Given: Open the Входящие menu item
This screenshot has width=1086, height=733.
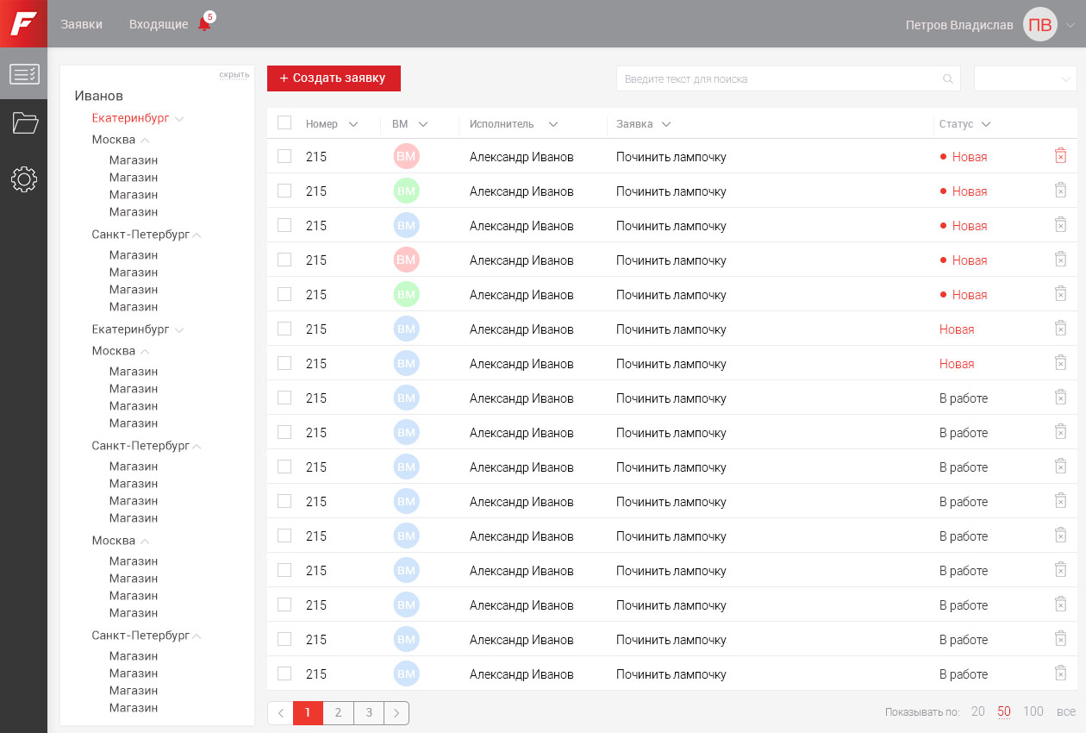Looking at the screenshot, I should tap(158, 24).
